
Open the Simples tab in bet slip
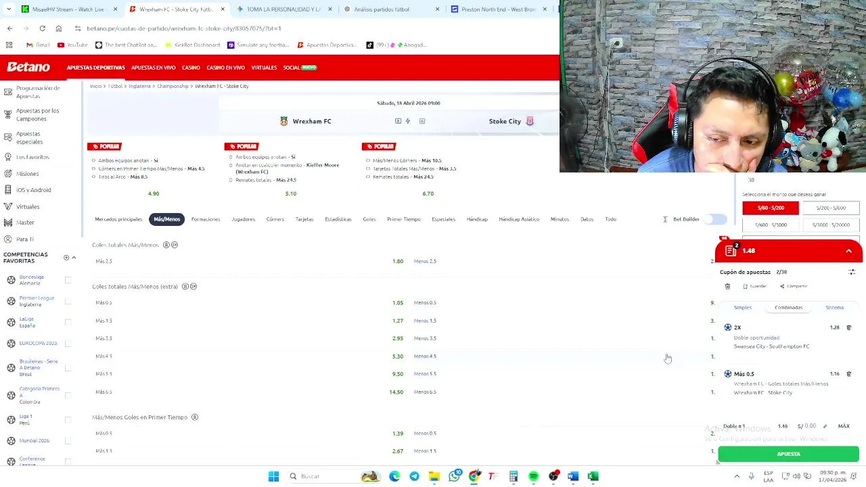click(x=743, y=308)
